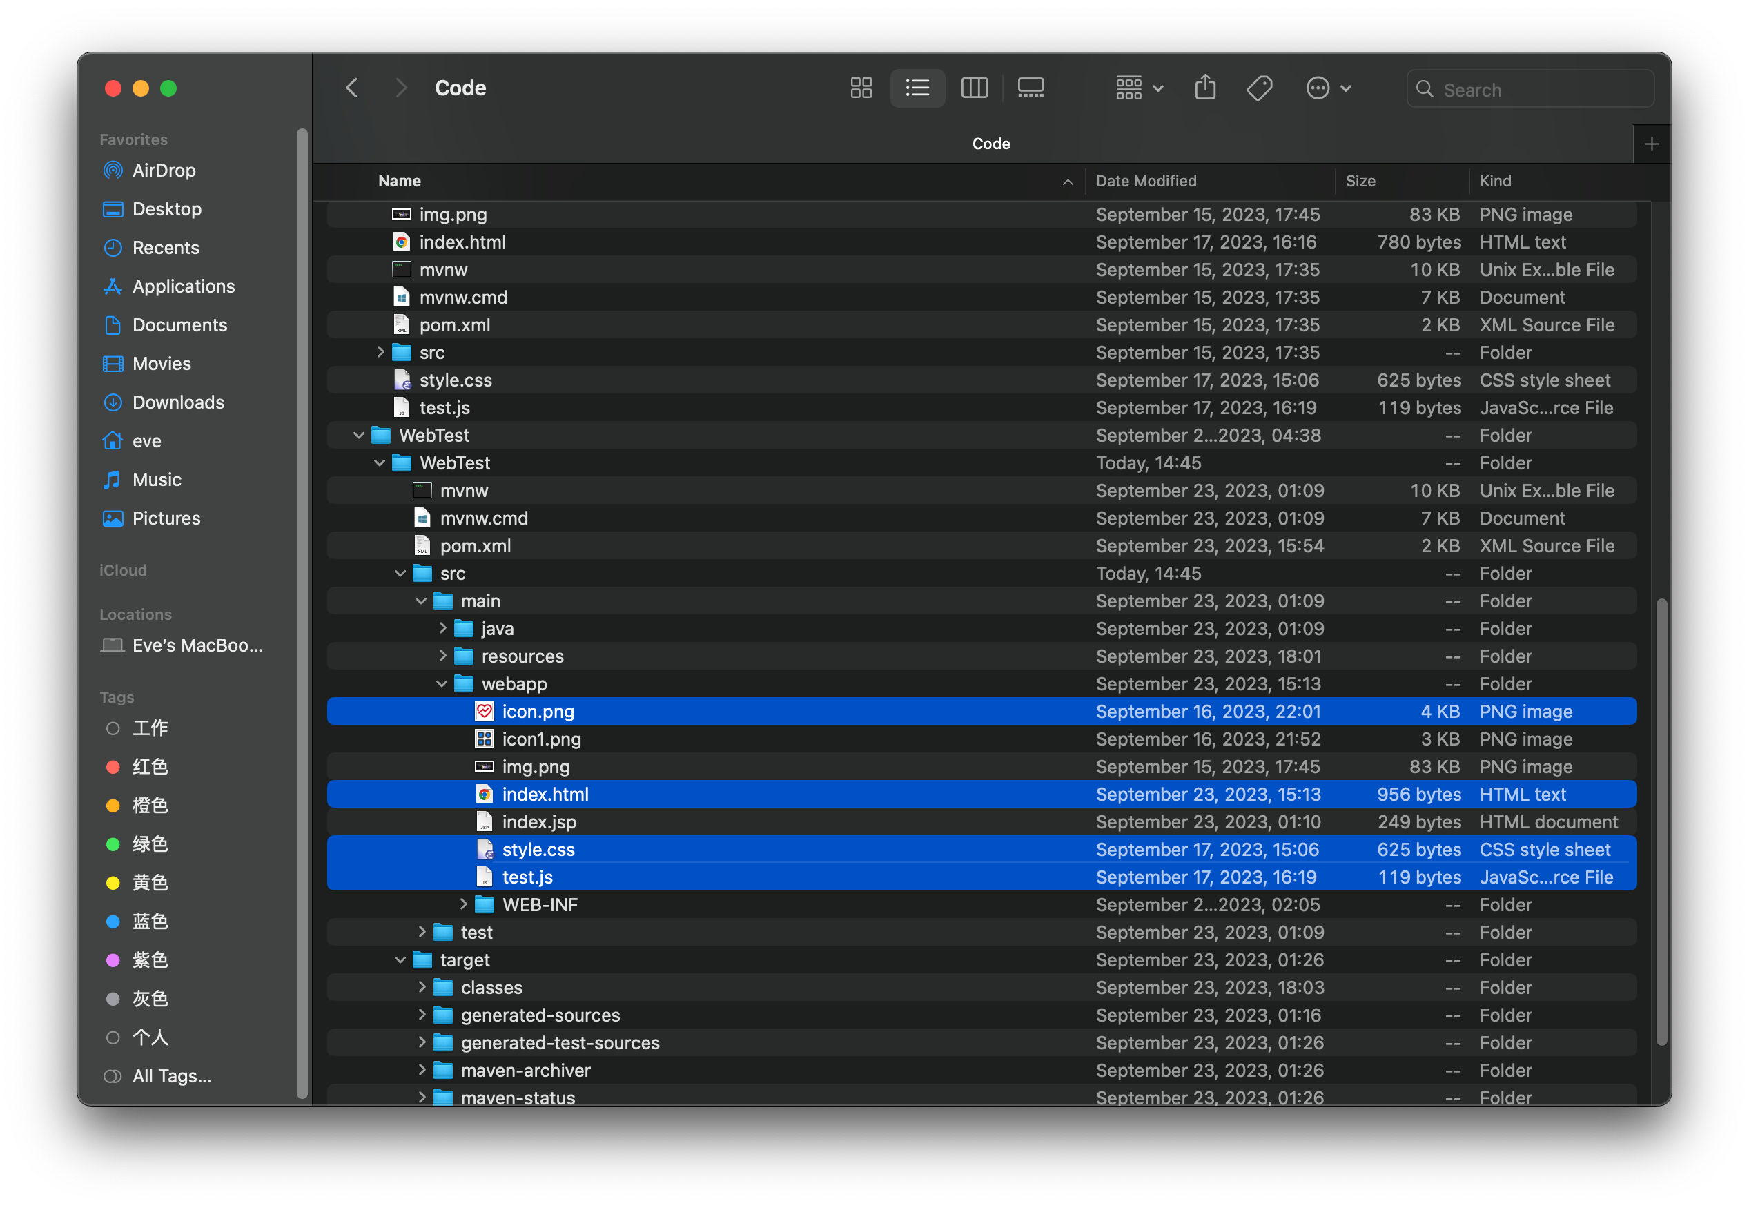The height and width of the screenshot is (1208, 1749).
Task: Collapse the target folder
Action: [400, 959]
